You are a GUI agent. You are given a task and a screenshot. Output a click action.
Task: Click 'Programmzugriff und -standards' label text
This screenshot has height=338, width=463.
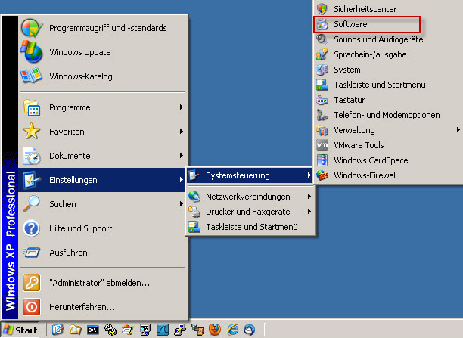[108, 28]
